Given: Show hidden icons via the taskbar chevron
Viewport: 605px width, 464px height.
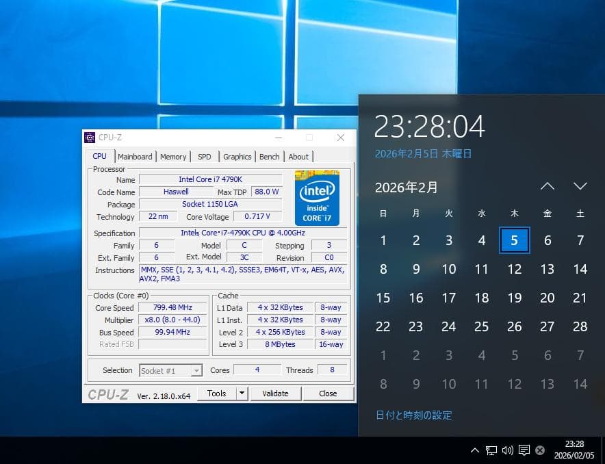Looking at the screenshot, I should click(475, 450).
